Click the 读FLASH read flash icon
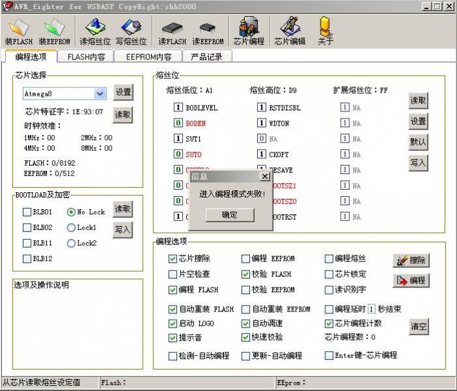 coord(172,31)
